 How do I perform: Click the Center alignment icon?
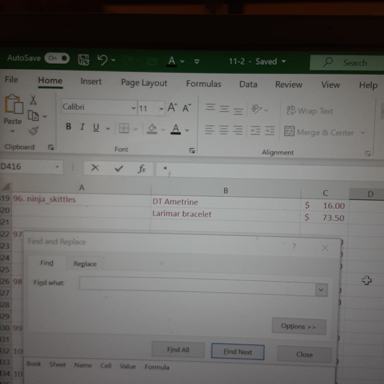point(224,130)
